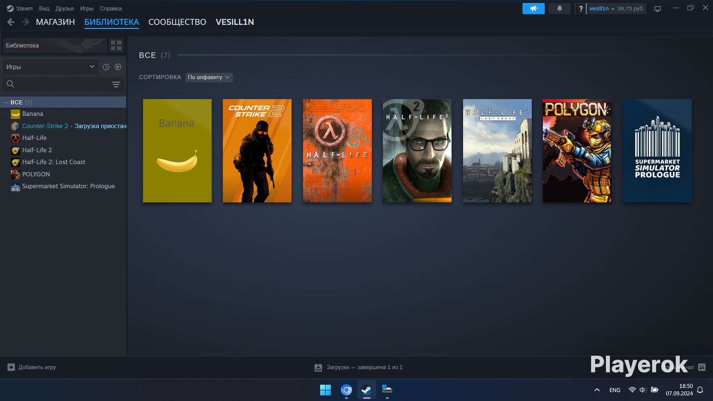The height and width of the screenshot is (401, 713).
Task: Click Steam icon in the taskbar
Action: click(x=367, y=390)
